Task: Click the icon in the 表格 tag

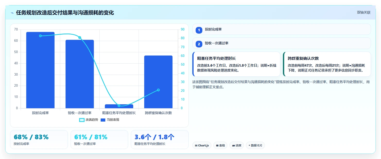Action: 217,145
